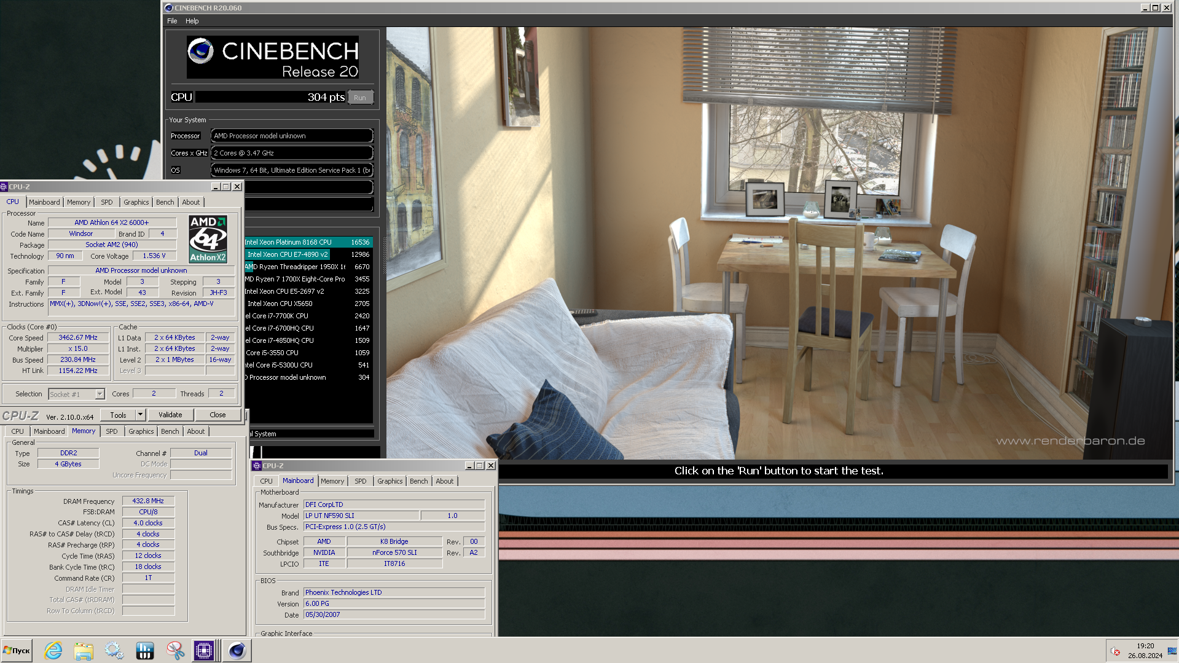Select Processor model unknown 304 ranking row

coord(308,377)
